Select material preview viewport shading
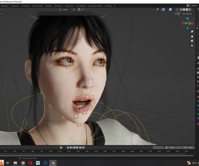 pos(187,10)
